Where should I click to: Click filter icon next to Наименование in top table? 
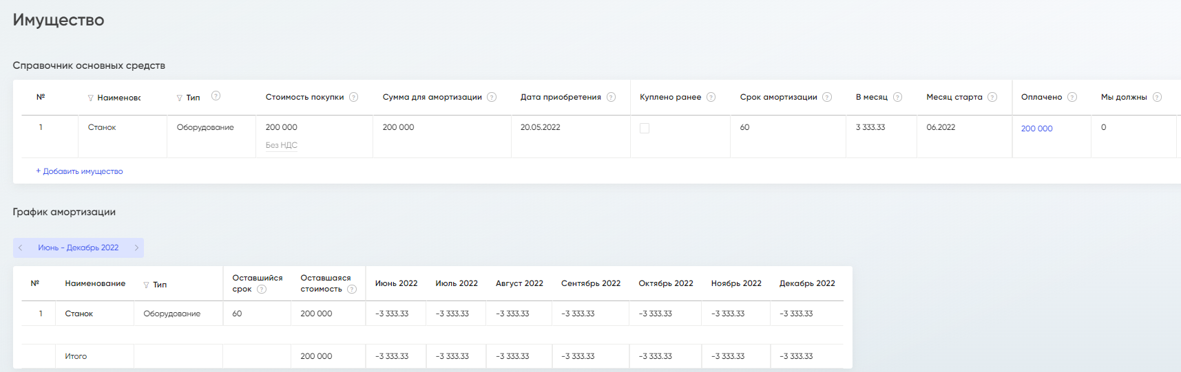(x=91, y=98)
